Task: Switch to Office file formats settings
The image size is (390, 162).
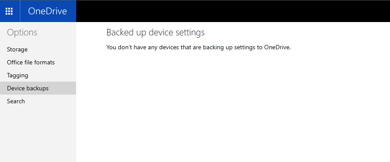Action: pos(31,62)
